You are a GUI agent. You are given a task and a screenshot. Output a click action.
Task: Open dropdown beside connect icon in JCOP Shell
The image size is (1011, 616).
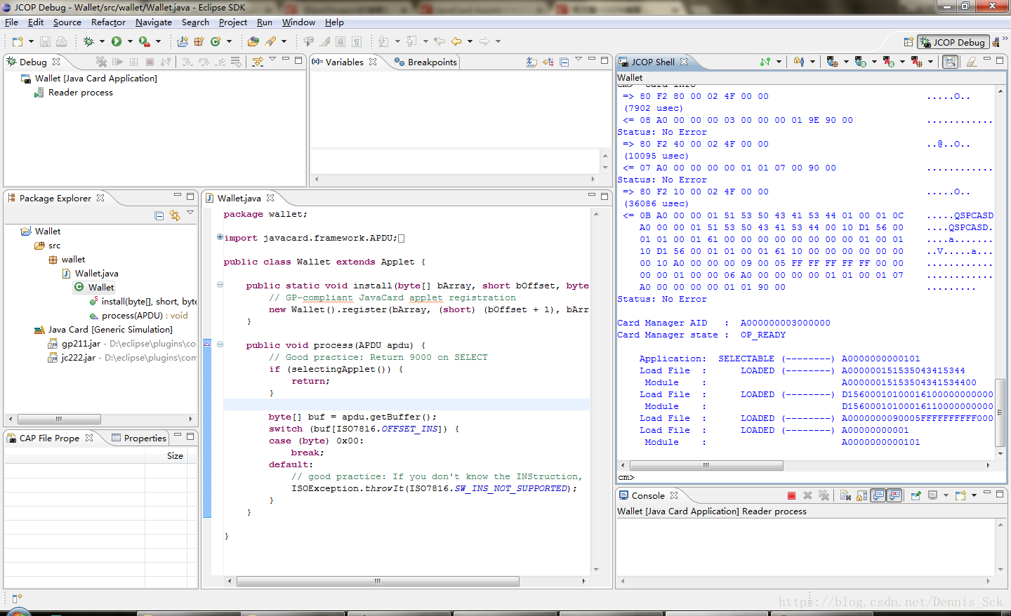(x=779, y=62)
